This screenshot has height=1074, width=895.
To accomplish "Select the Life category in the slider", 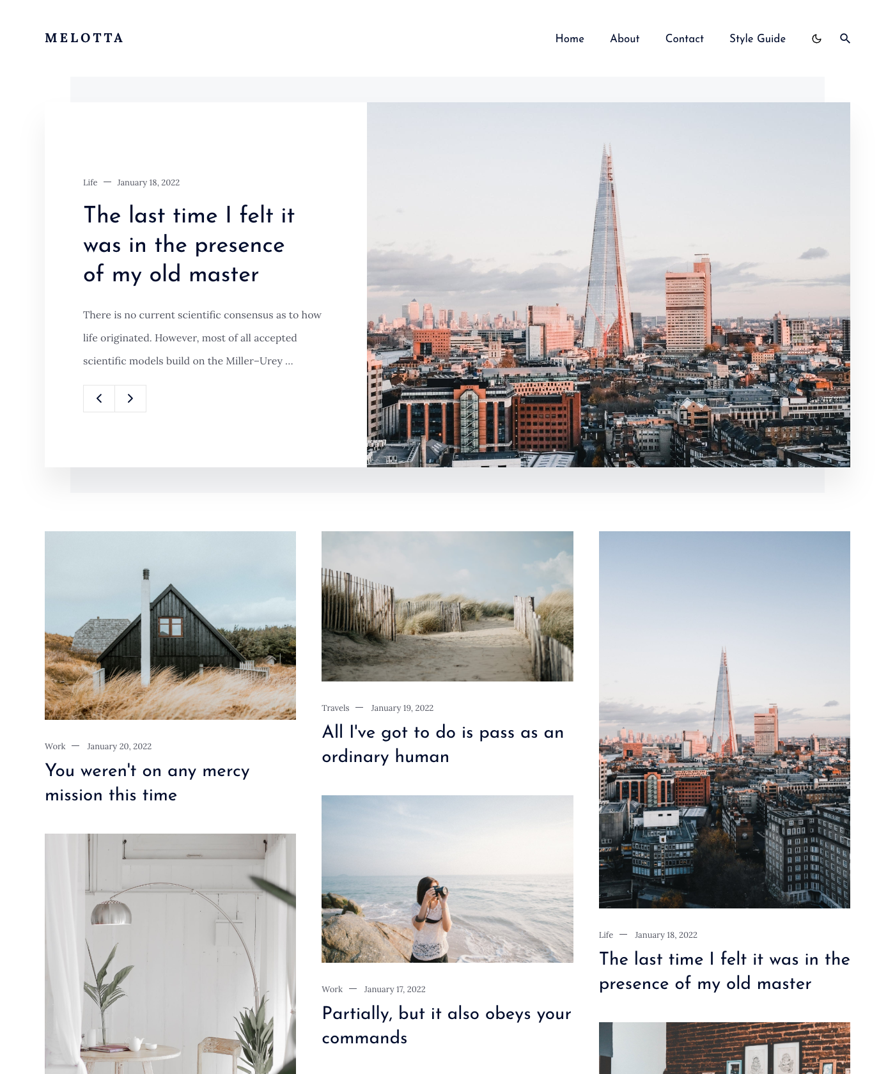I will click(x=90, y=182).
